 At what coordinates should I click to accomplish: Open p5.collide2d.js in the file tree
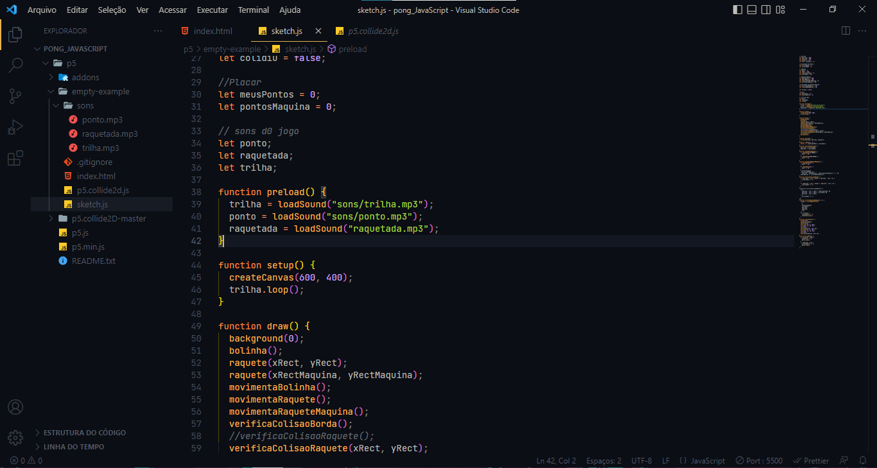101,190
